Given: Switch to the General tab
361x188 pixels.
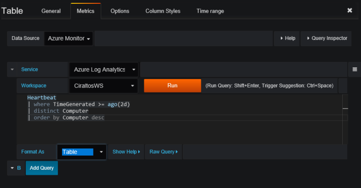Looking at the screenshot, I should point(51,11).
